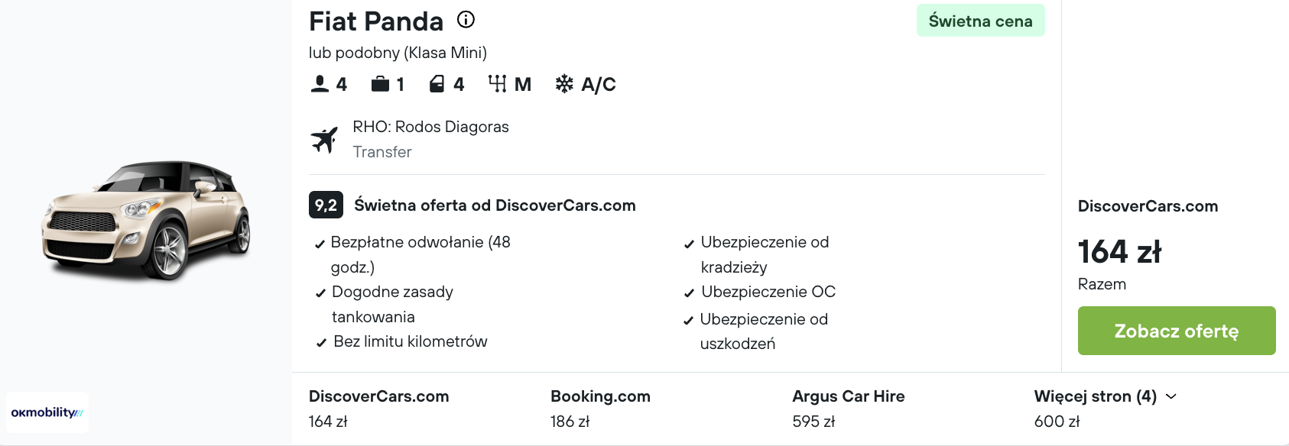The height and width of the screenshot is (446, 1289).
Task: Click the Zobacz ofertę button
Action: (1177, 331)
